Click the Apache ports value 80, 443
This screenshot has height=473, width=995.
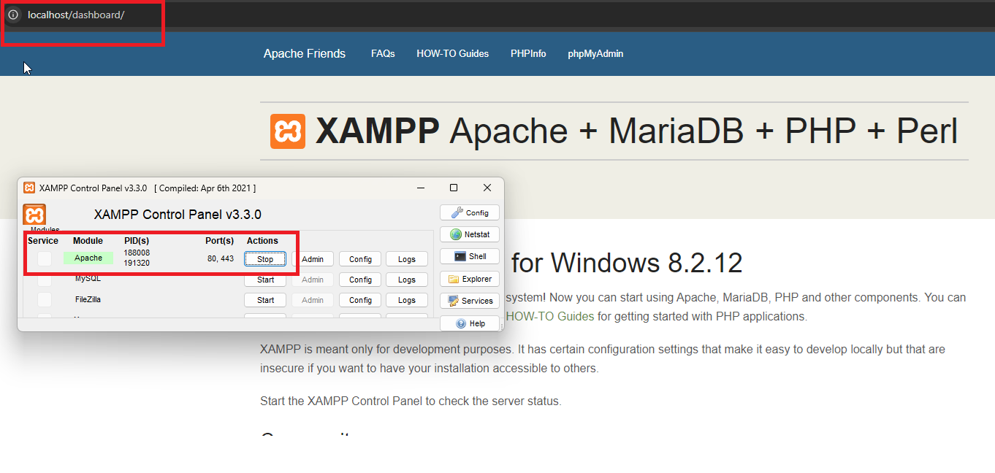[x=221, y=258]
